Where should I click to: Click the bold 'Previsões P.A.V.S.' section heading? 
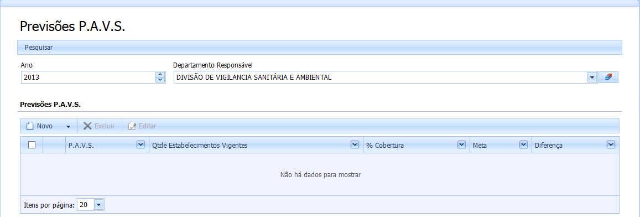(50, 104)
